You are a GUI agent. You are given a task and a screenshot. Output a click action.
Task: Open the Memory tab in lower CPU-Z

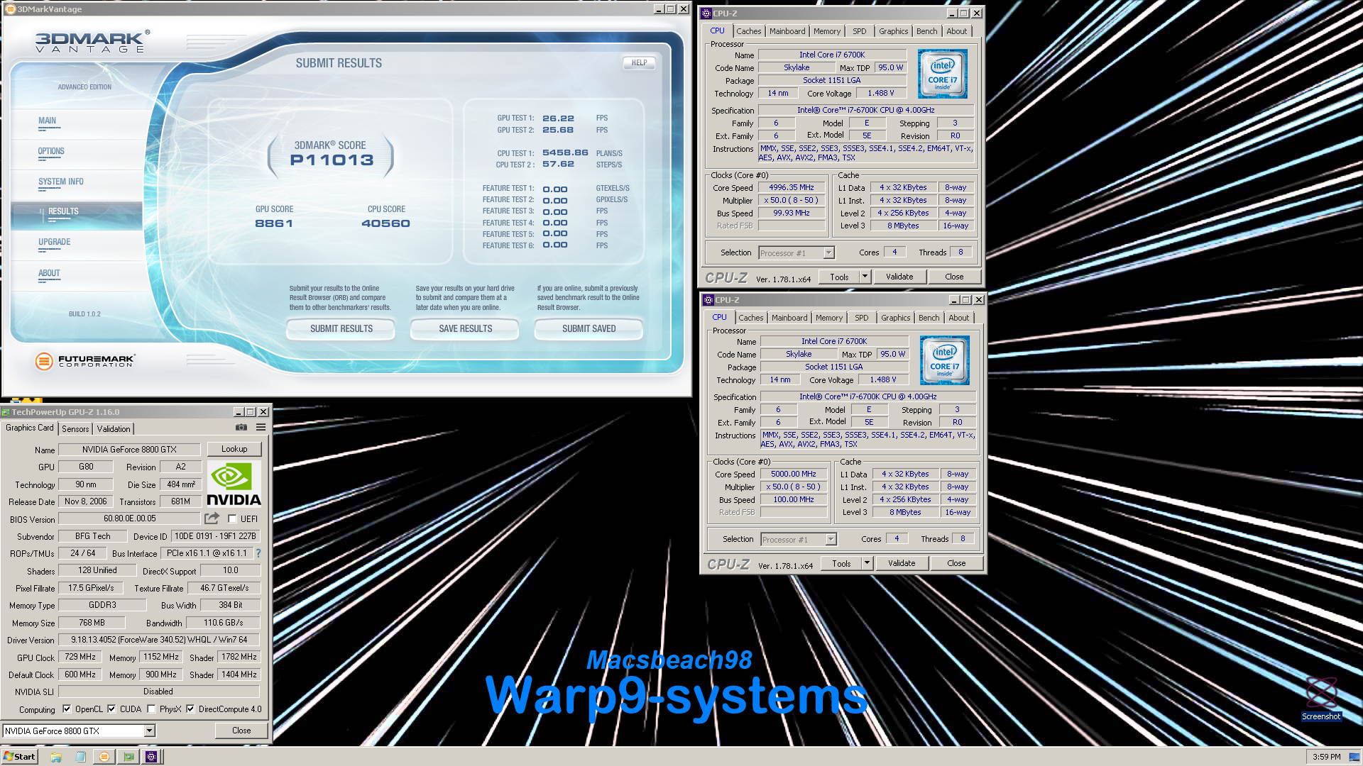tap(829, 318)
